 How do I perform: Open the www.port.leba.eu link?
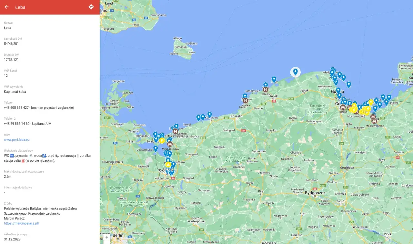tap(16, 139)
